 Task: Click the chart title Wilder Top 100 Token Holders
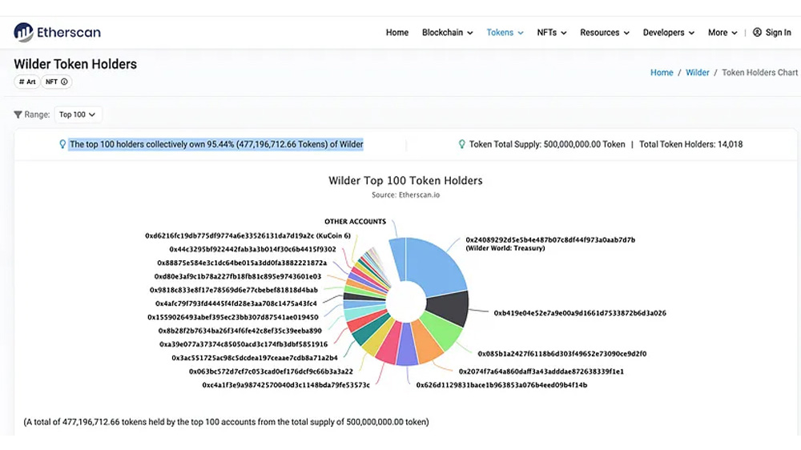tap(405, 180)
